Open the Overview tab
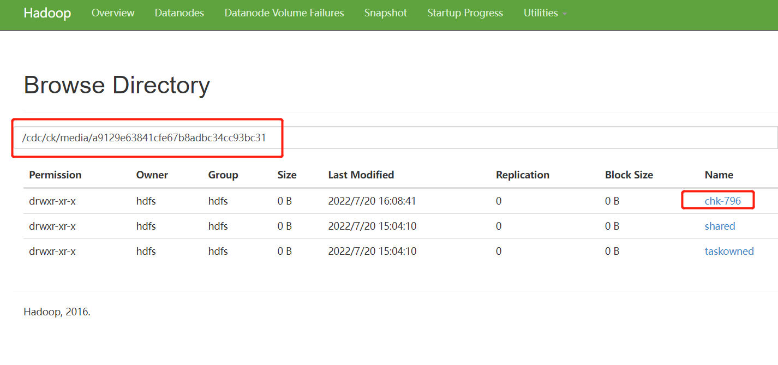 click(113, 13)
